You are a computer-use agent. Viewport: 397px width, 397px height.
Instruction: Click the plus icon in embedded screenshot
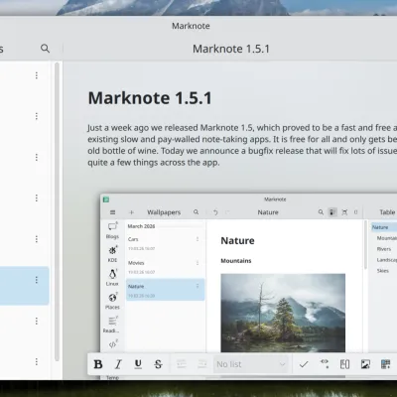(131, 212)
